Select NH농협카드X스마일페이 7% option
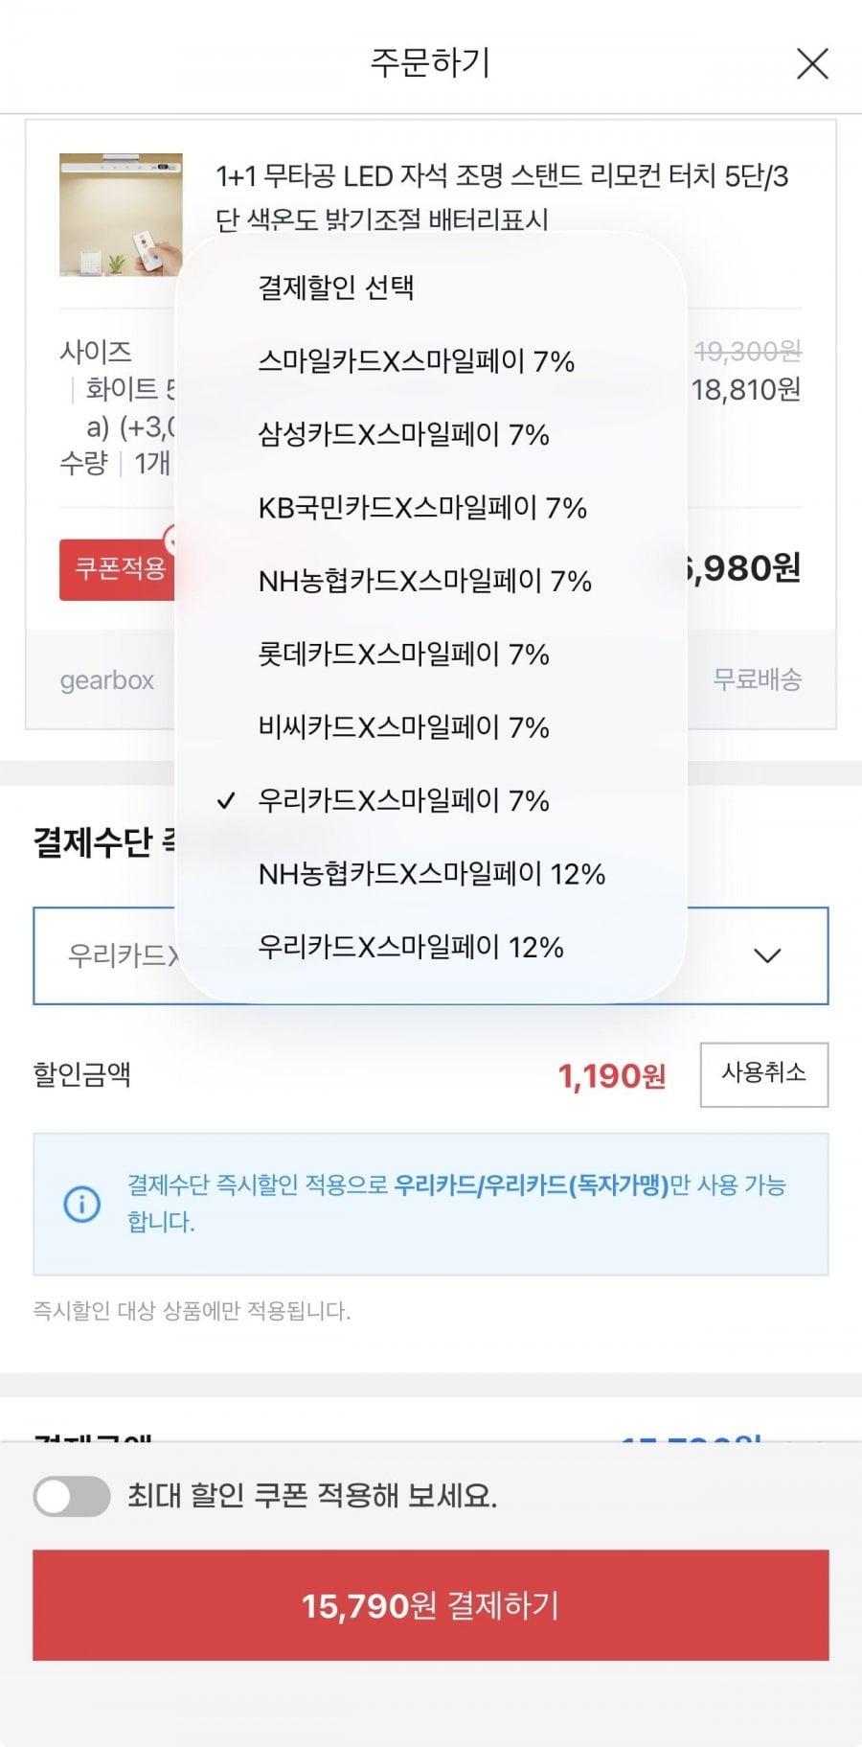 coord(424,581)
